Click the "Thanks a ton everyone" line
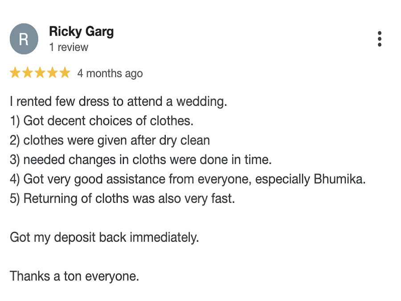The image size is (401, 301). click(x=74, y=276)
